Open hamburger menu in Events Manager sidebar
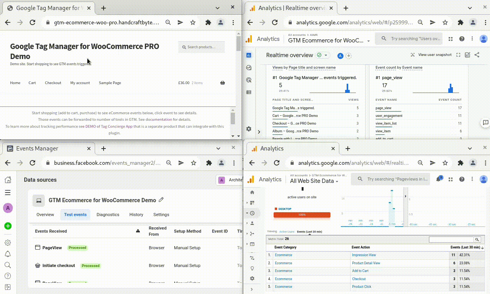Image resolution: width=490 pixels, height=294 pixels. point(8,193)
